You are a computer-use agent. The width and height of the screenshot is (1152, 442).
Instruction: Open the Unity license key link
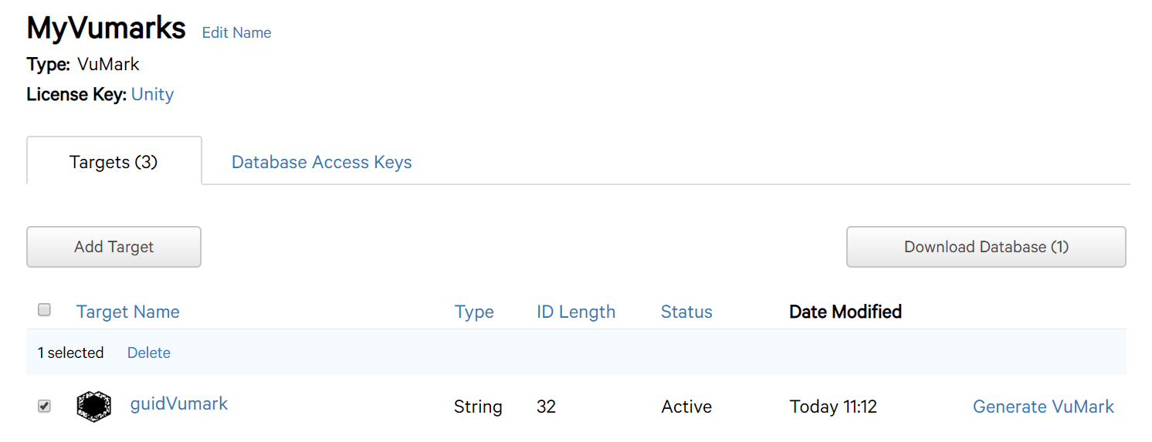pyautogui.click(x=152, y=94)
